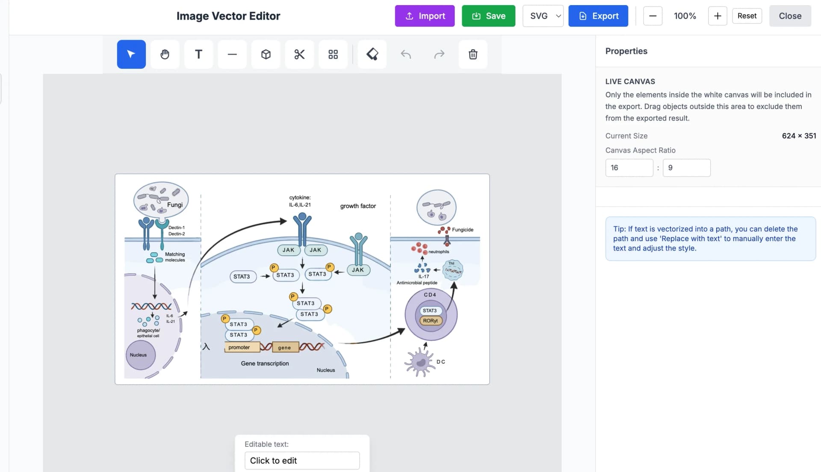Viewport: 821px width, 472px height.
Task: Select the arrow selection tool
Action: (x=131, y=54)
